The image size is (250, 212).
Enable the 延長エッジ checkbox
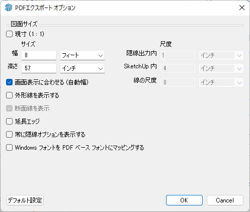pos(9,122)
